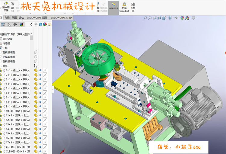Click the View Settings monitor icon
The image size is (226, 154).
click(x=193, y=18)
